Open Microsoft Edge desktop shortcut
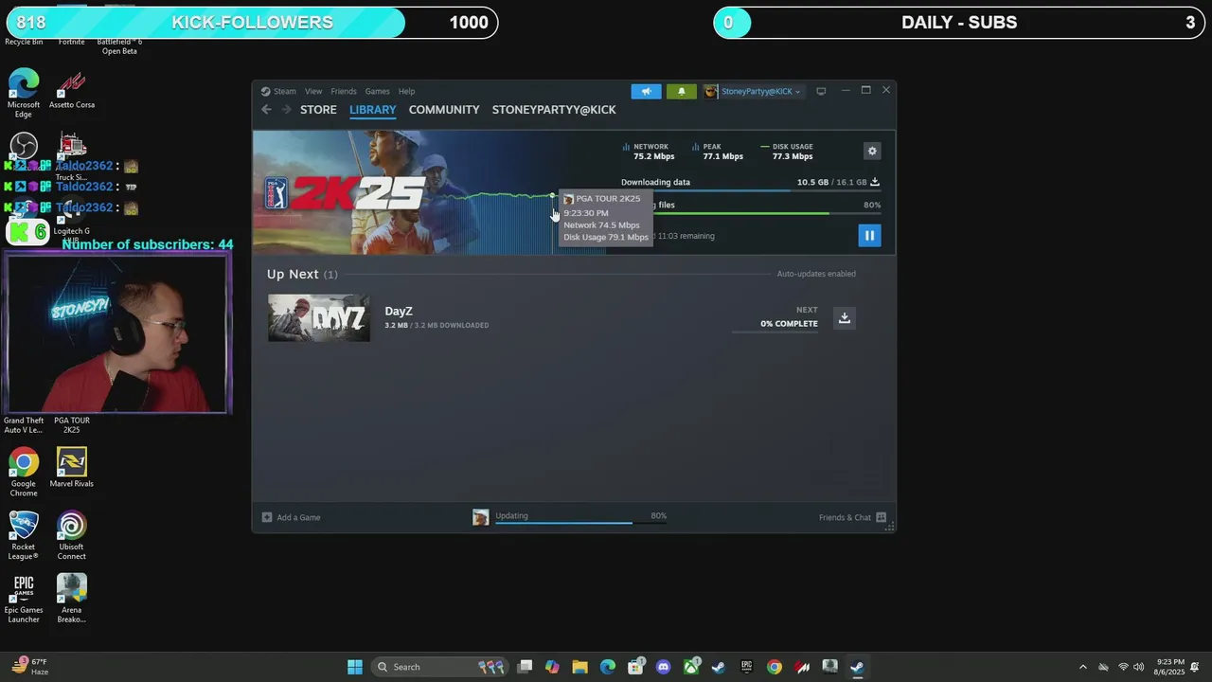Image resolution: width=1212 pixels, height=682 pixels. [24, 93]
